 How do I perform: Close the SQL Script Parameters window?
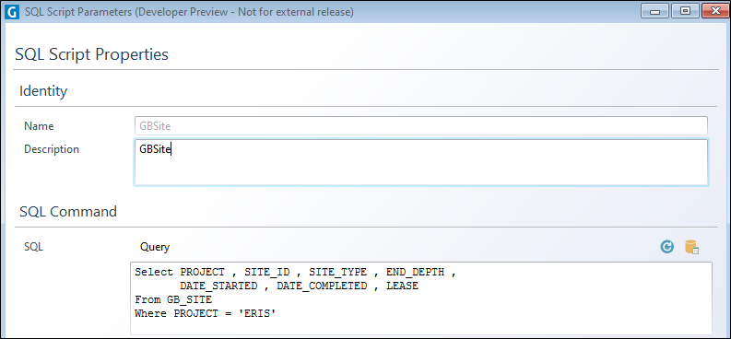[x=713, y=11]
